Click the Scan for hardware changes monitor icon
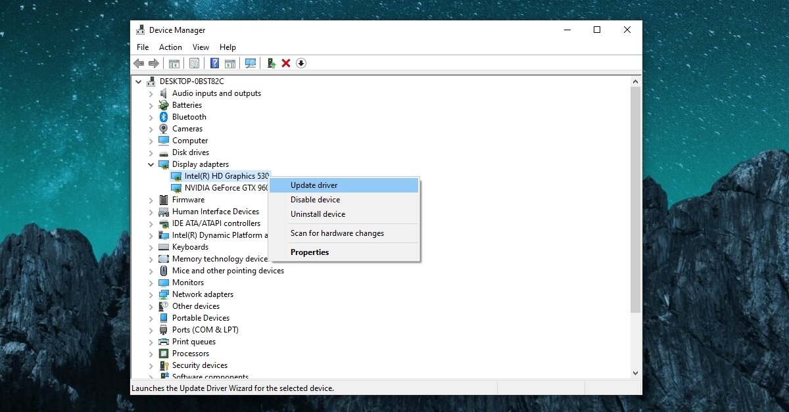 pos(251,63)
